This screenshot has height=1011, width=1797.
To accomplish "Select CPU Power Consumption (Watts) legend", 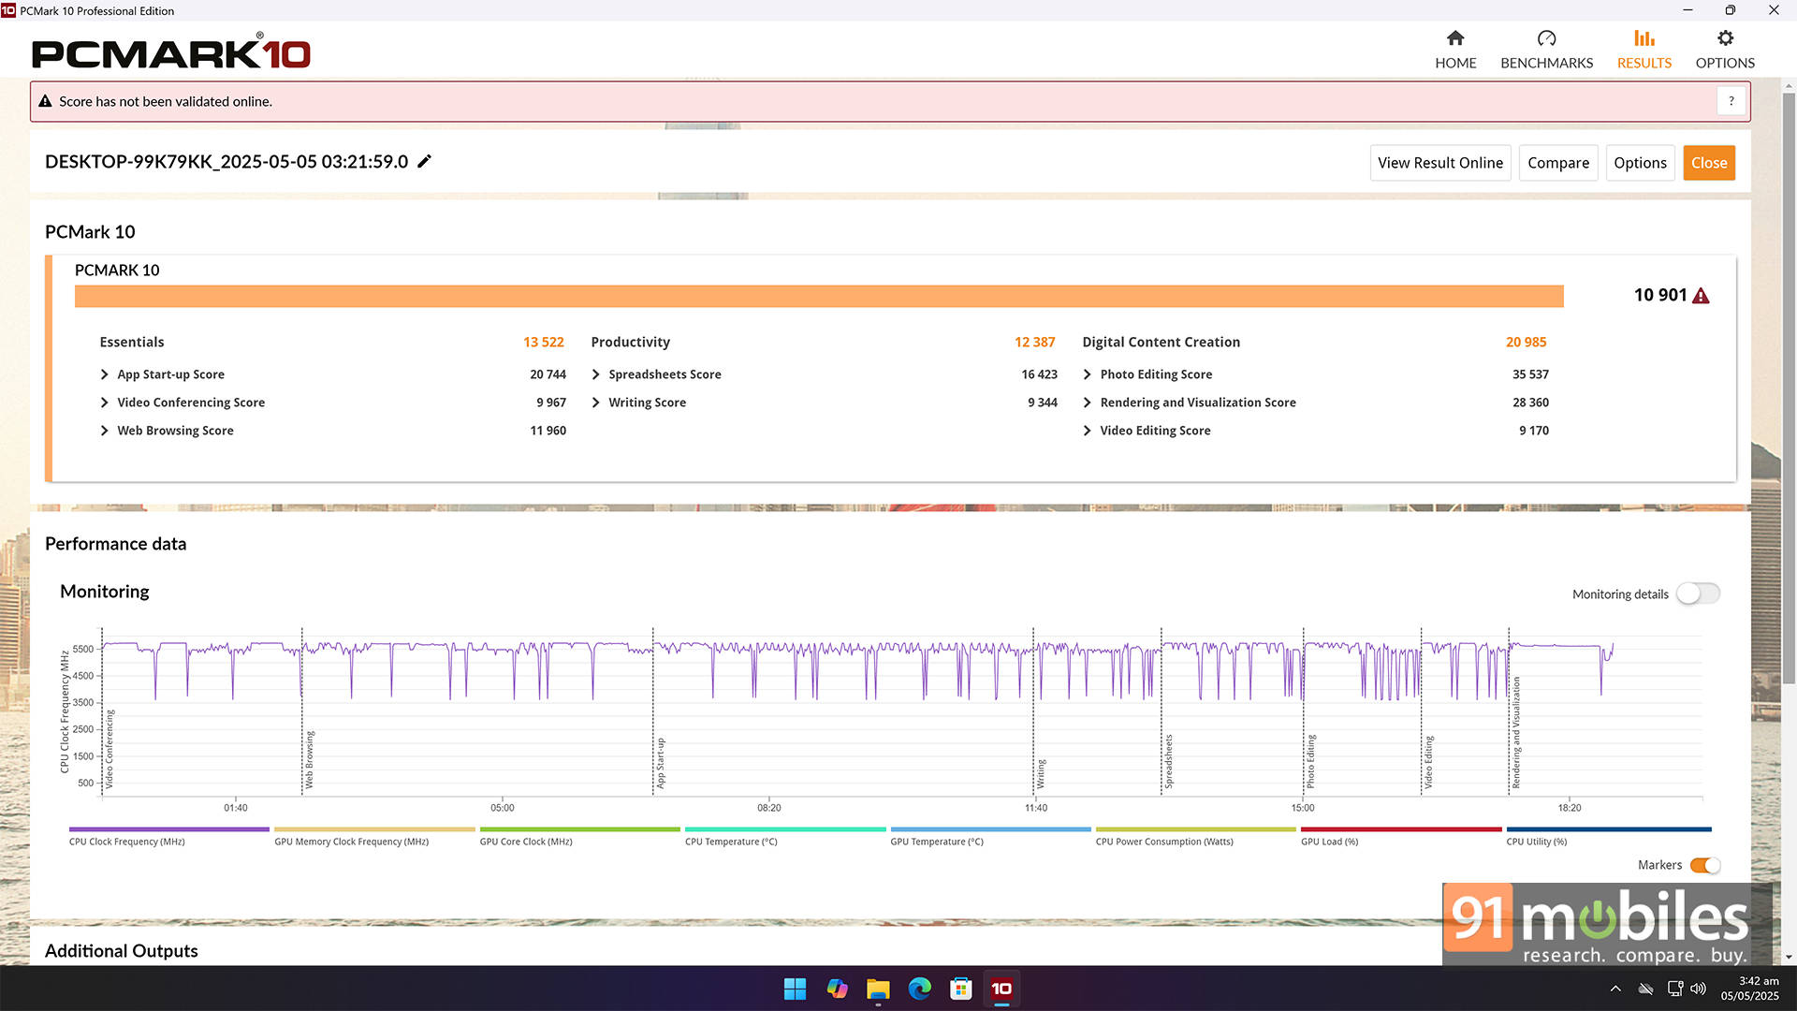I will click(1195, 835).
